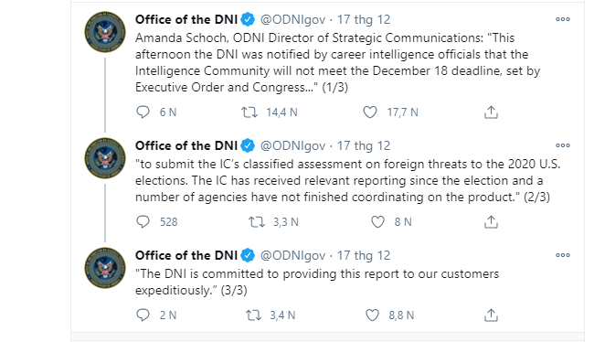Open more options menu on first tweet
This screenshot has height=342, width=594.
563,19
